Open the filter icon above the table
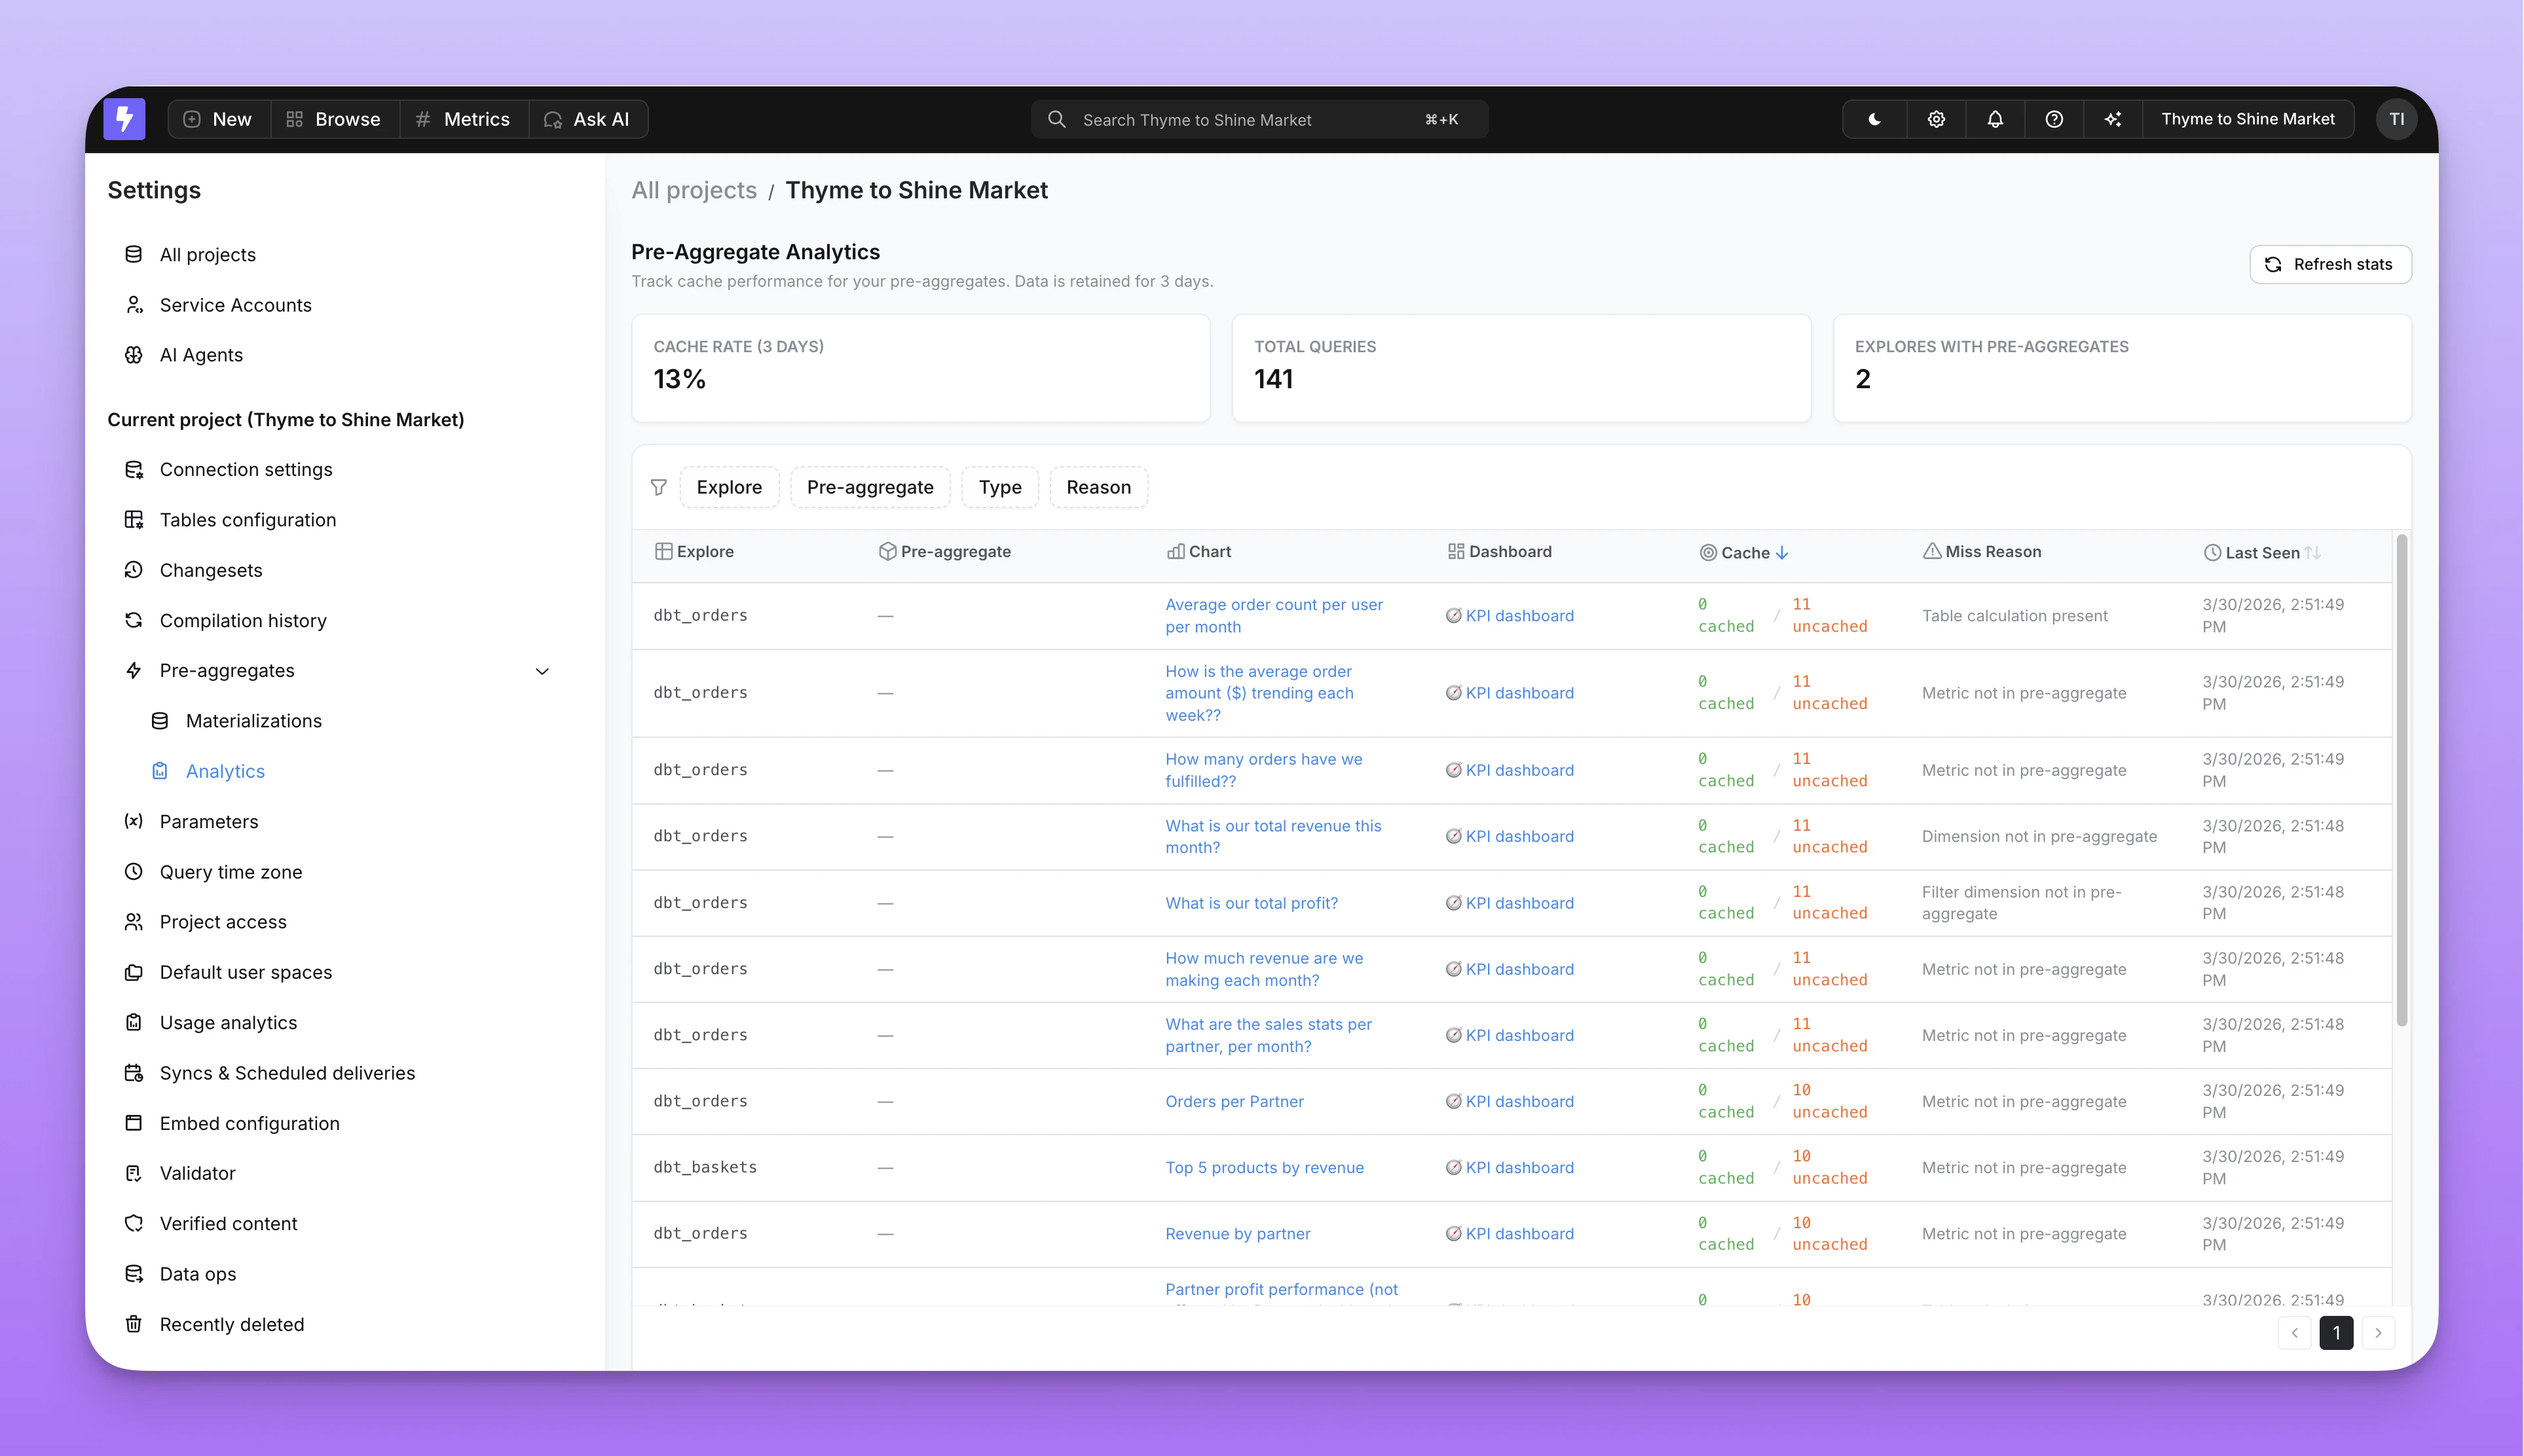 tap(659, 487)
